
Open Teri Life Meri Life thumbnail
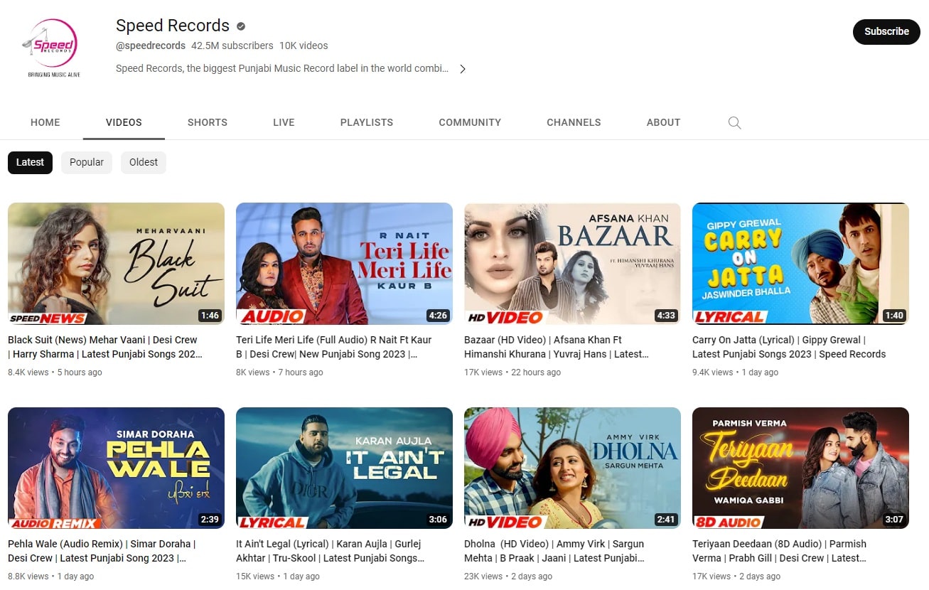tap(344, 264)
